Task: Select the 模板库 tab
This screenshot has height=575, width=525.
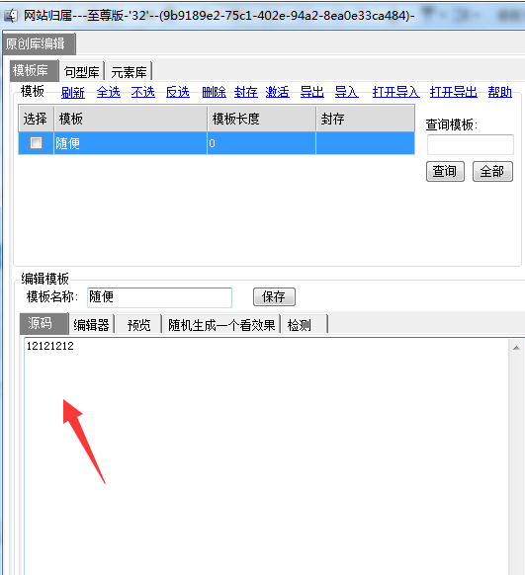Action: 34,70
